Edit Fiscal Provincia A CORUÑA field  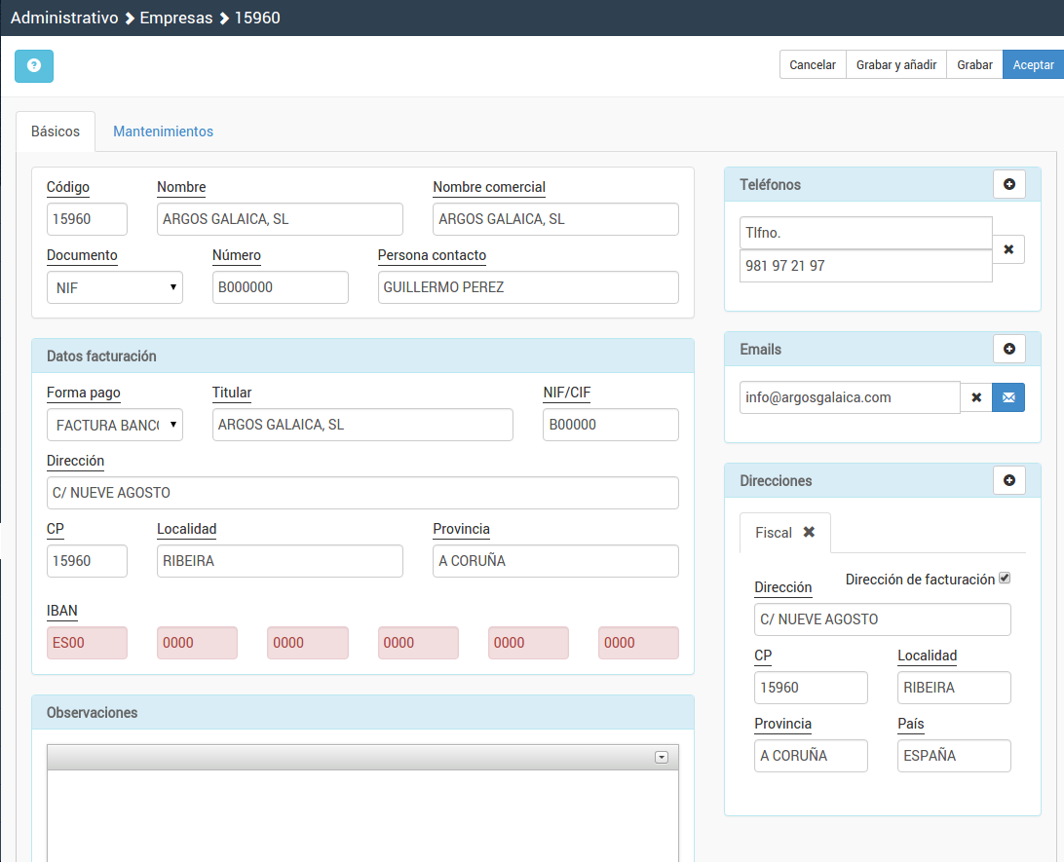(811, 756)
